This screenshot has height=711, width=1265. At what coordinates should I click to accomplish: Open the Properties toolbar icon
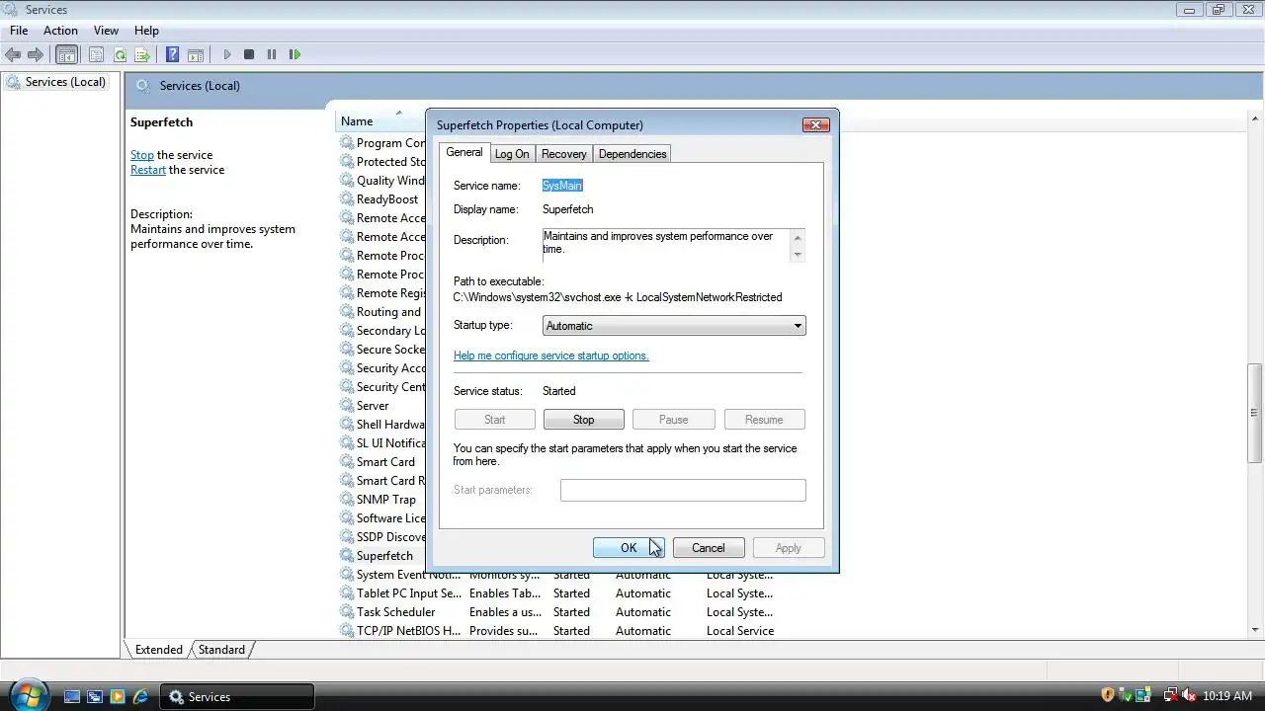click(x=96, y=54)
